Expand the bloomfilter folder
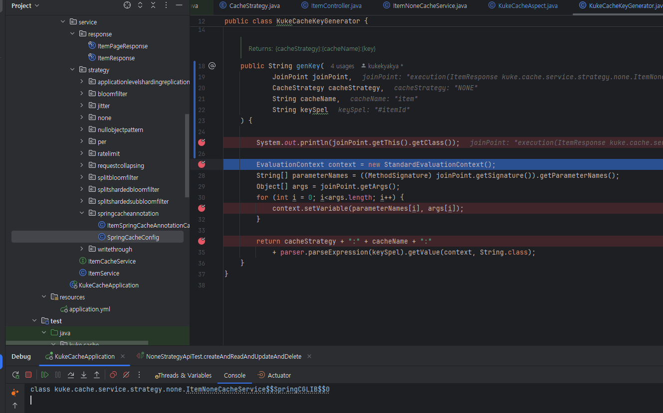The height and width of the screenshot is (413, 663). coord(82,94)
